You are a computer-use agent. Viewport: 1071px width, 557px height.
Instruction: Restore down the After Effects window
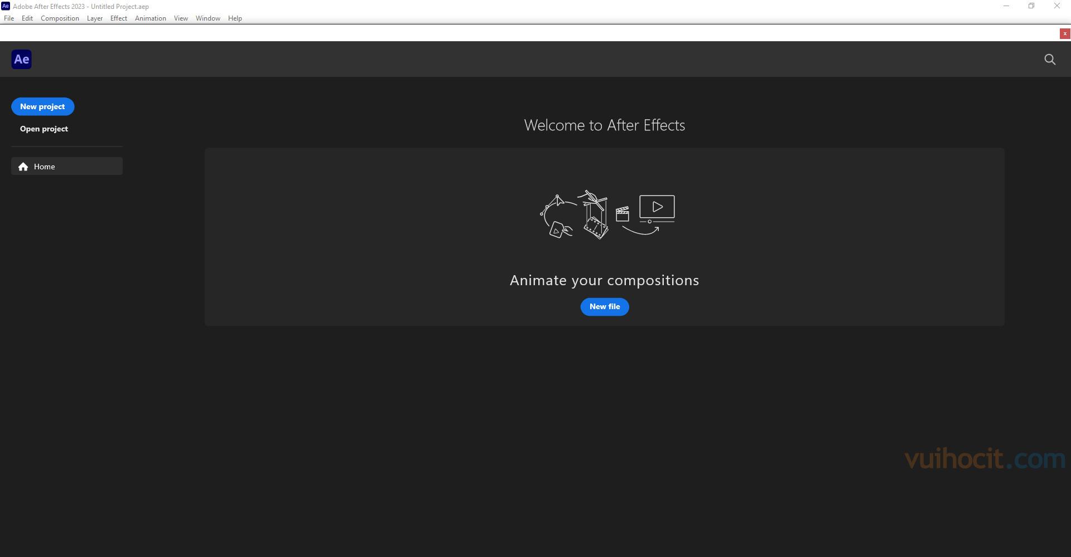pos(1031,6)
